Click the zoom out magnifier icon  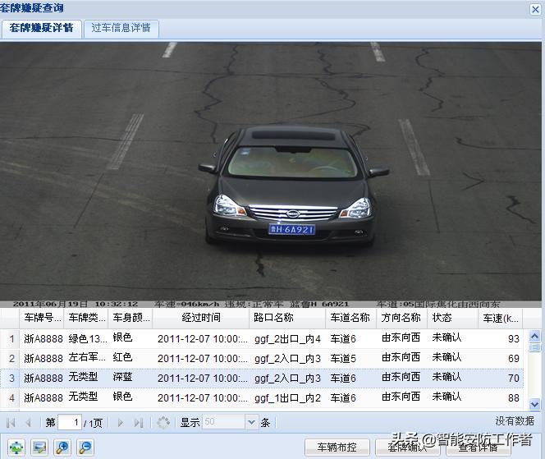(85, 448)
